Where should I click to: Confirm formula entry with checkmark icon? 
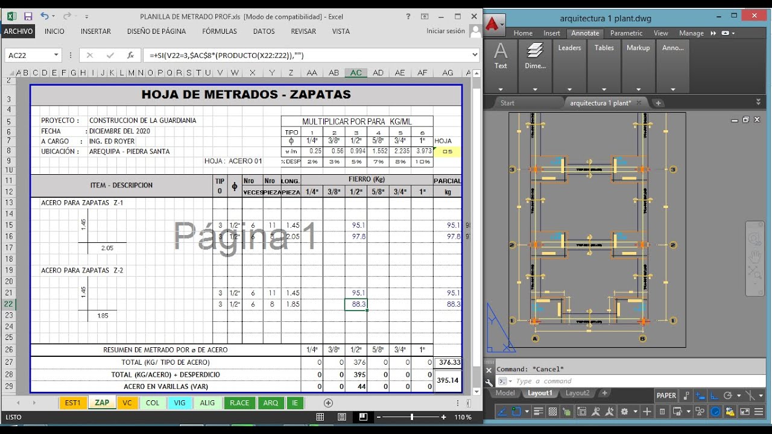110,55
